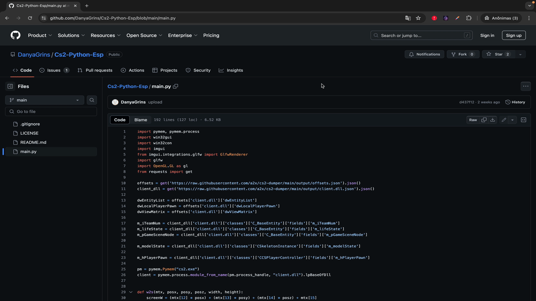
Task: Open the Actions tab
Action: (x=132, y=70)
